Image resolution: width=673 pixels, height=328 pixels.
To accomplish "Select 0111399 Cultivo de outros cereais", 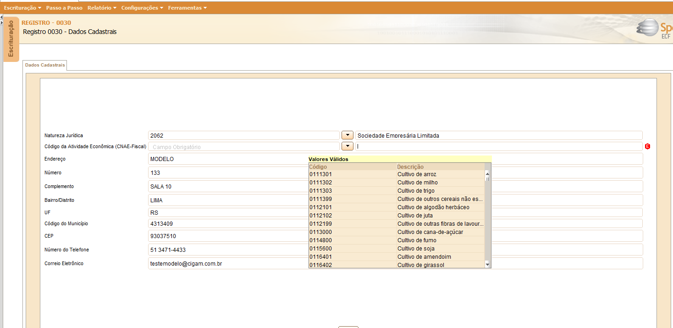I will [x=397, y=199].
